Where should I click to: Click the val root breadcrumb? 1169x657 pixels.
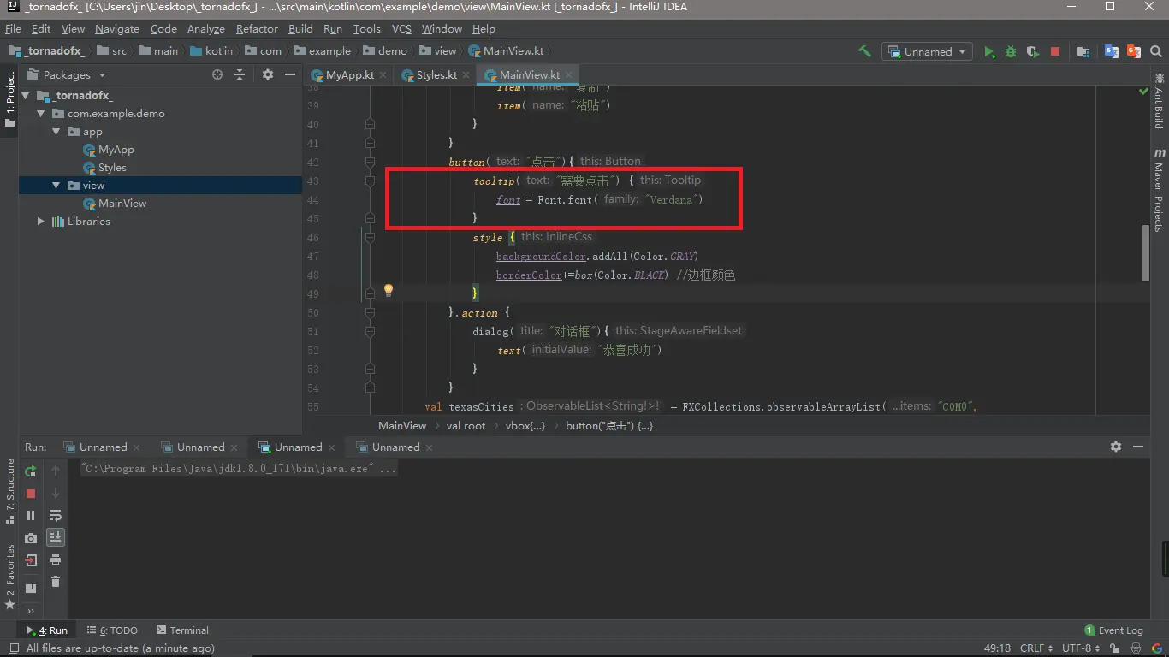(466, 425)
